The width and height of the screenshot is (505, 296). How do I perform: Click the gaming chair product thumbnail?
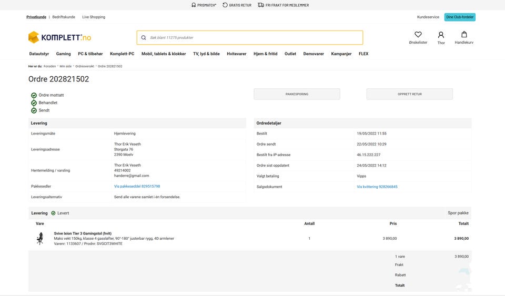(39, 239)
